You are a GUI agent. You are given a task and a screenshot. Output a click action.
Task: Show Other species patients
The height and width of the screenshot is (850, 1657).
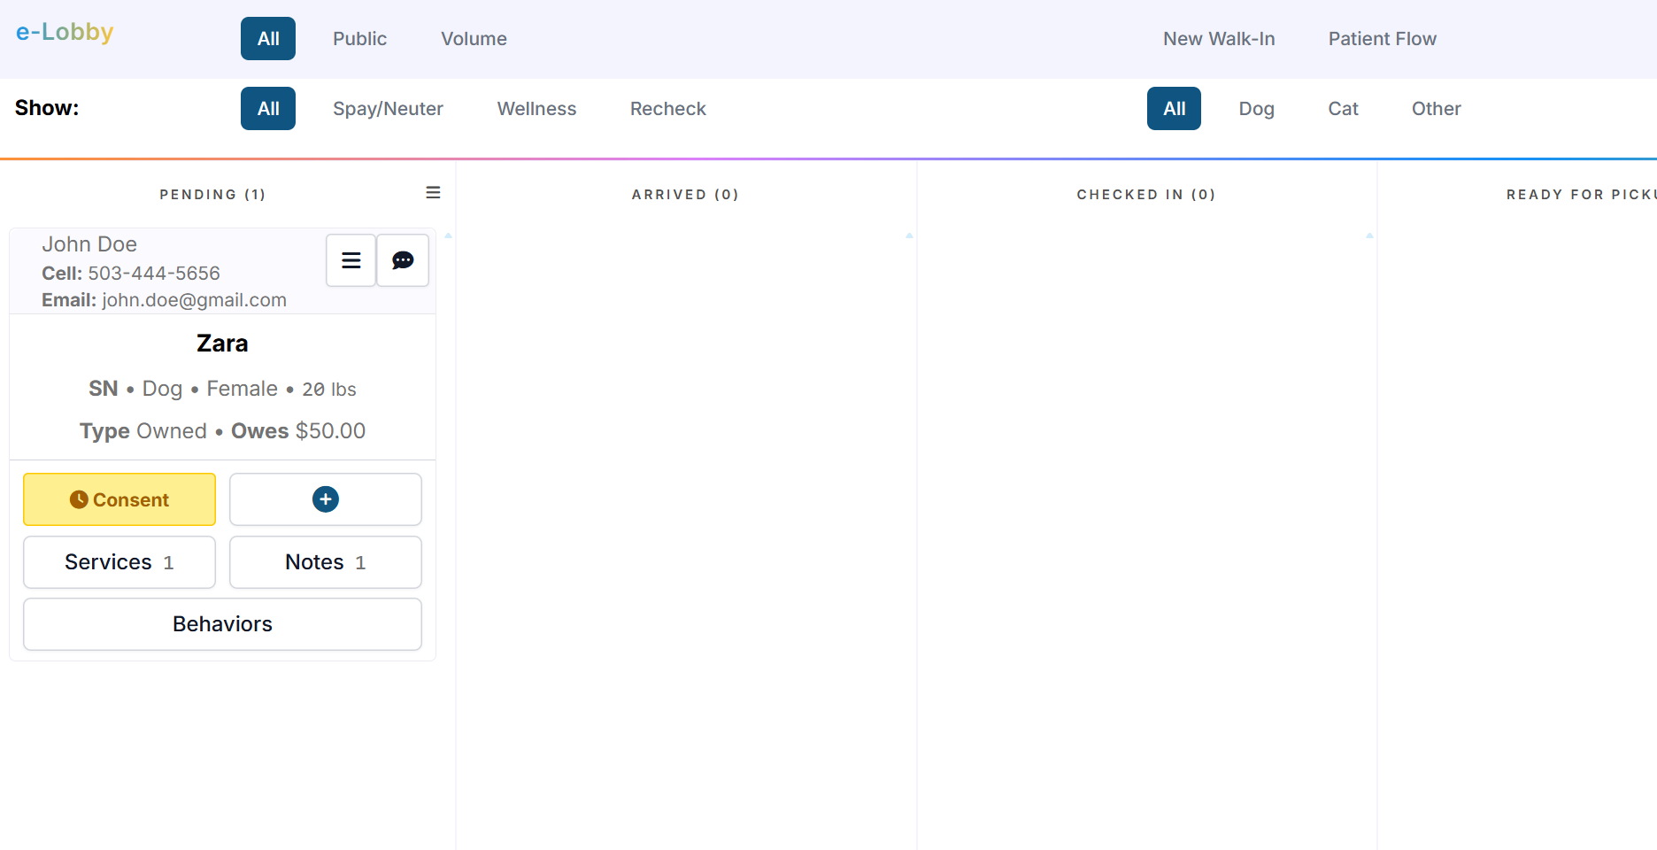(x=1436, y=109)
